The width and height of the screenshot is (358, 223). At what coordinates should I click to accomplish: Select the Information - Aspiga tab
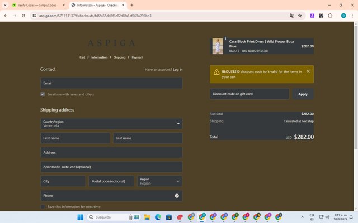(x=97, y=5)
